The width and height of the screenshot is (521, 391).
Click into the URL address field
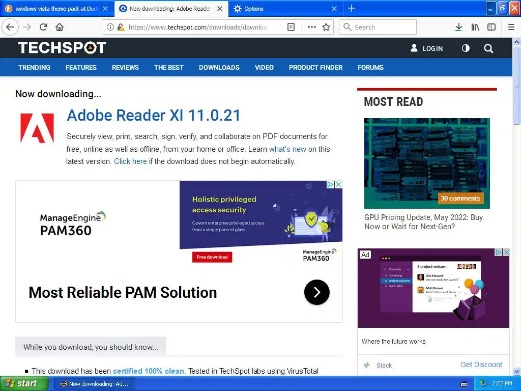pos(198,27)
